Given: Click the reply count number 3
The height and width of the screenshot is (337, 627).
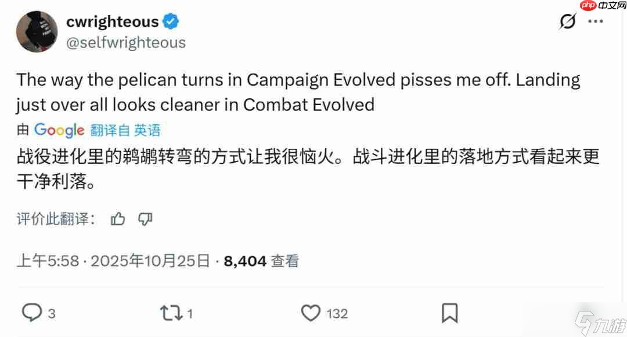Looking at the screenshot, I should 52,314.
